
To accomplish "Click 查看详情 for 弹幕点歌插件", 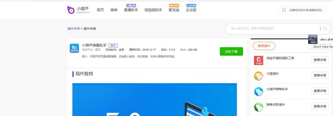I will pyautogui.click(x=320, y=106).
